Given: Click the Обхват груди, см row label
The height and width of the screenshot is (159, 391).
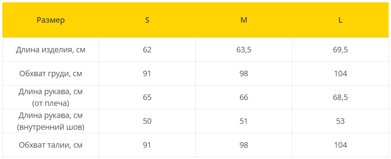Looking at the screenshot, I should click(50, 74).
